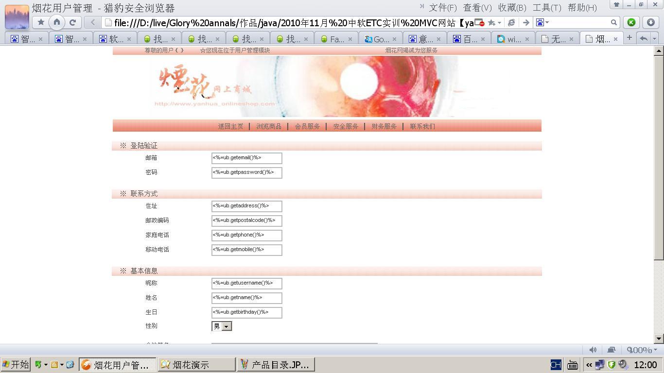Click the speaker mute icon in status bar
The image size is (664, 373).
(593, 350)
